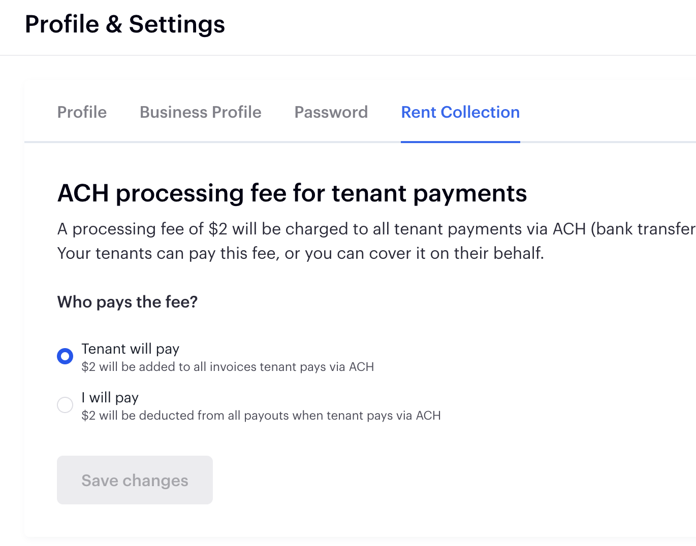Click the ACH processing fee heading
This screenshot has height=546, width=696.
pyautogui.click(x=292, y=193)
